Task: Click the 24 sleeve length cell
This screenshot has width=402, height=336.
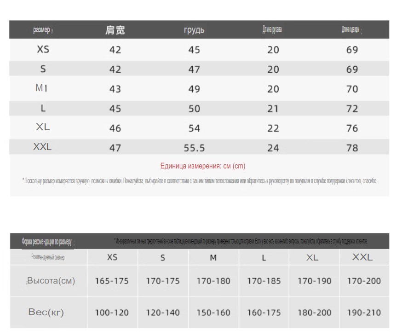Action: [273, 148]
